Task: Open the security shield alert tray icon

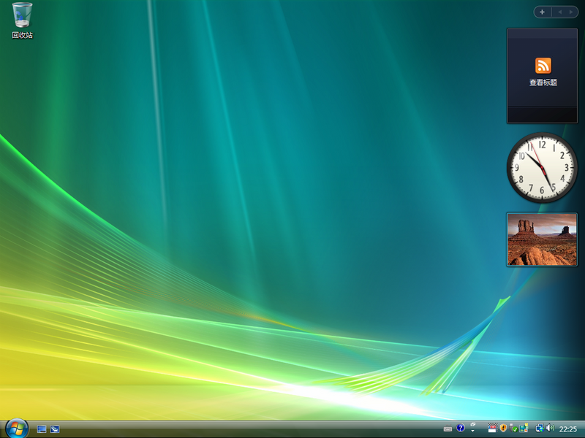Action: [x=503, y=428]
